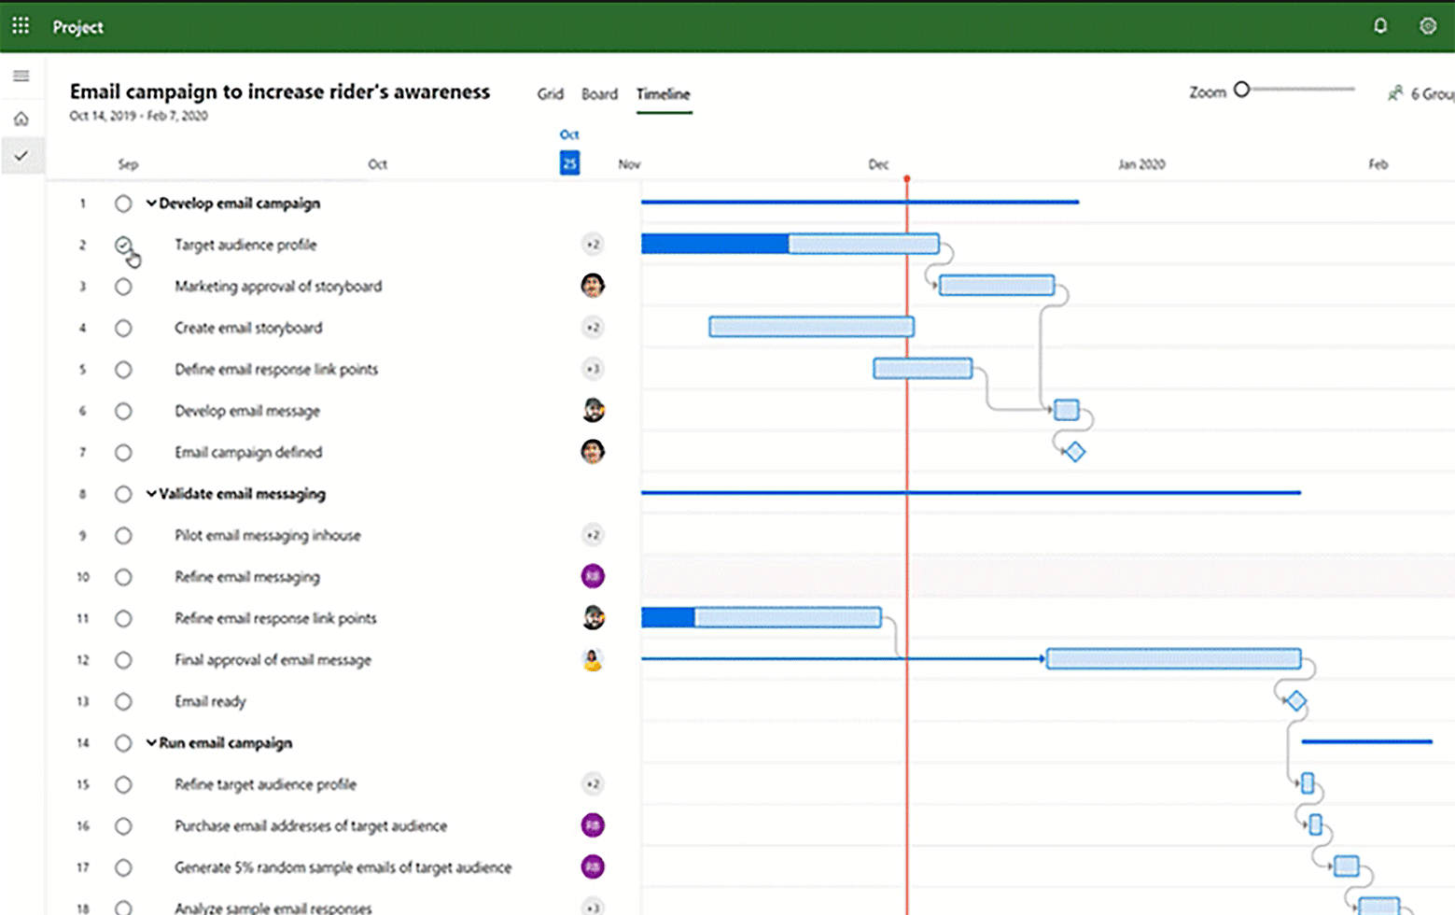Open the notifications bell
Screen dimensions: 1455x915
click(x=1380, y=26)
